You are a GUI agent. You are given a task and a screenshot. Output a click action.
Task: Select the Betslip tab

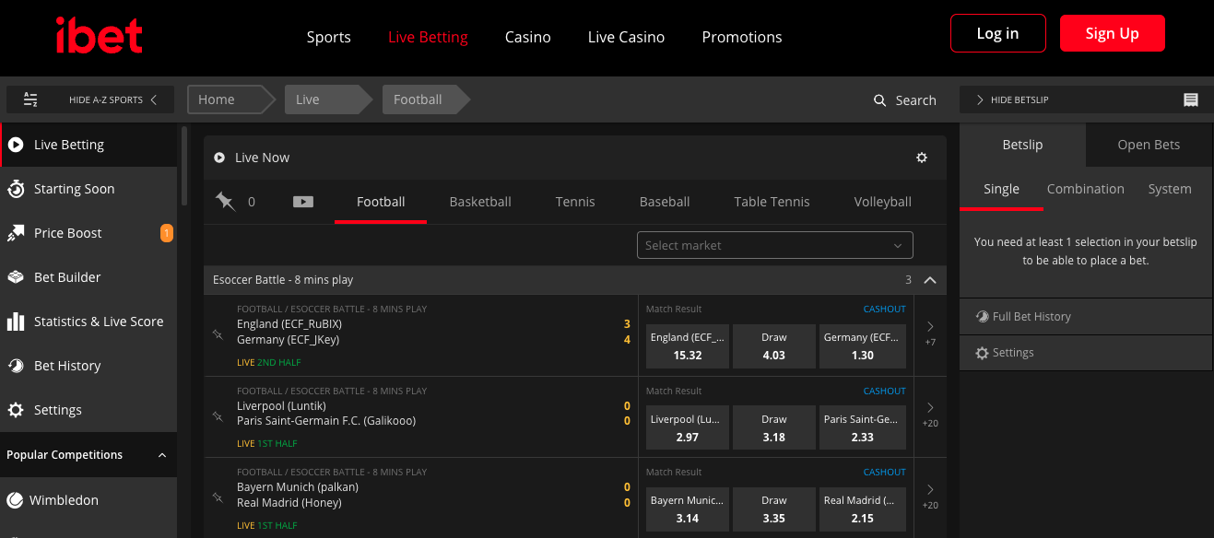[1023, 145]
